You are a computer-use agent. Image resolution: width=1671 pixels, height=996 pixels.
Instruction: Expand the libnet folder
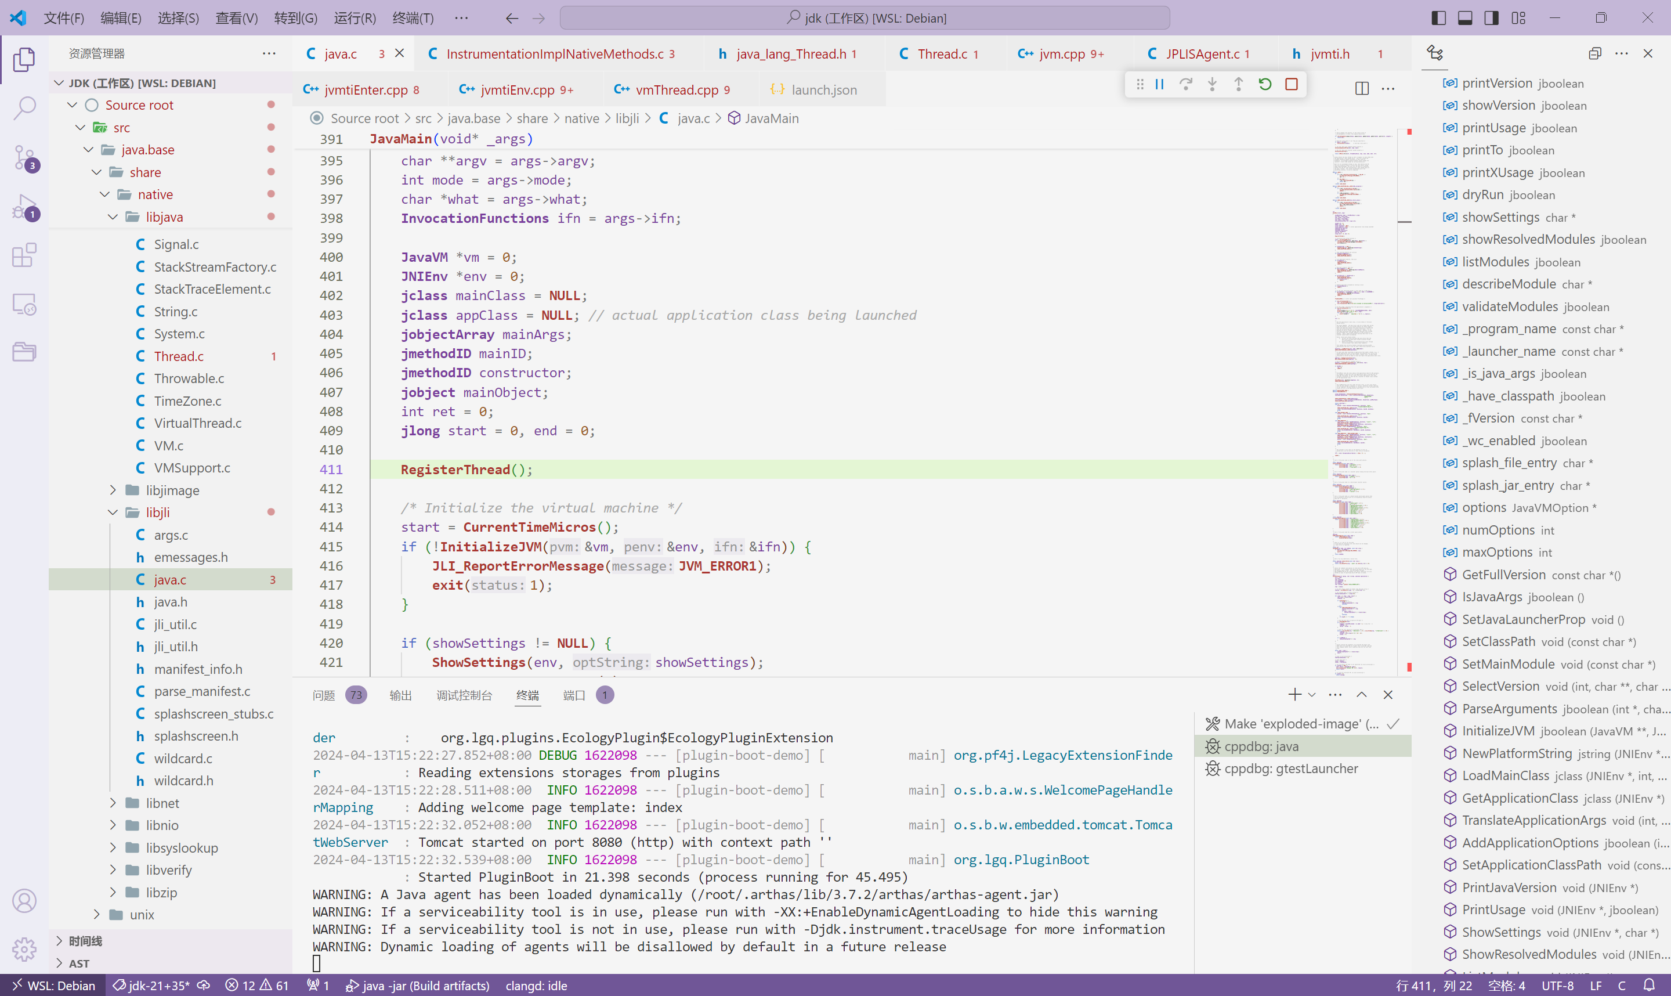pos(112,803)
